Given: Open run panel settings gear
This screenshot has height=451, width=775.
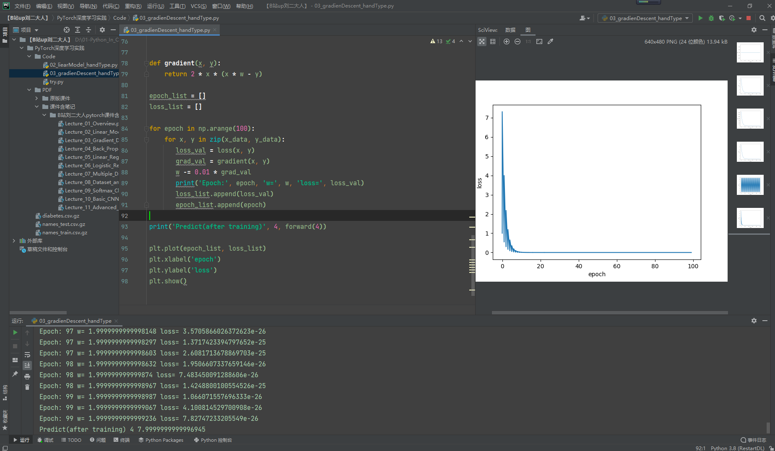Looking at the screenshot, I should pyautogui.click(x=754, y=321).
